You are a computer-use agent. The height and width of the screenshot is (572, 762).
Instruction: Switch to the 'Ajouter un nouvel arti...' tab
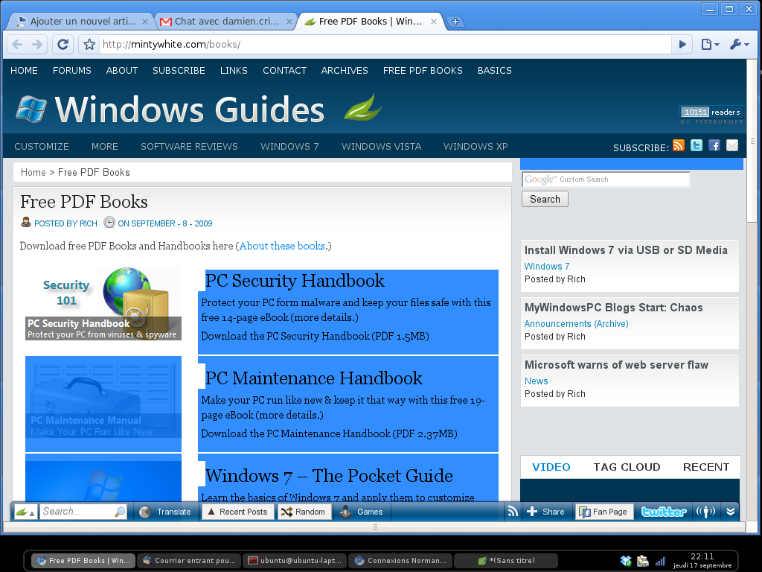click(80, 22)
